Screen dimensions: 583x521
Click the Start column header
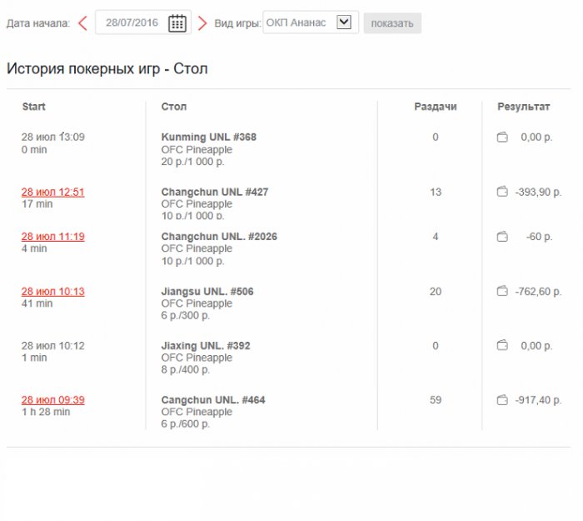point(34,107)
